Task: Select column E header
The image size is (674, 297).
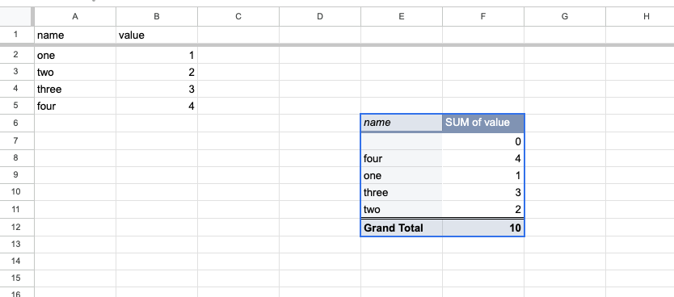Action: (x=402, y=17)
